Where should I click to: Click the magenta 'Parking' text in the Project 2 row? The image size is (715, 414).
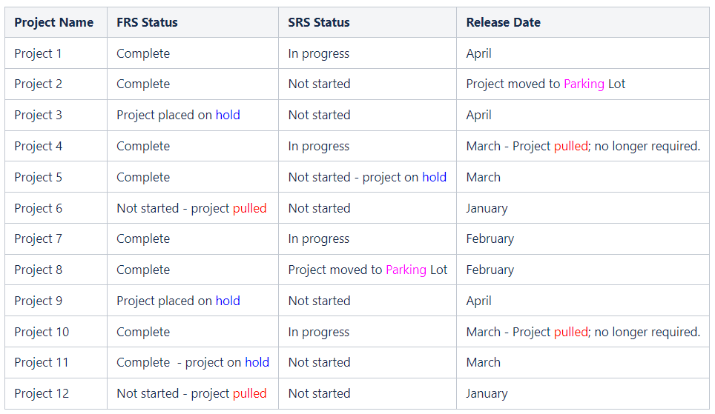[584, 84]
